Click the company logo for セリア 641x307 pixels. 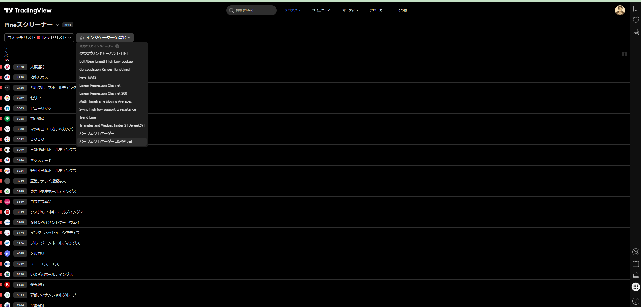click(x=7, y=98)
